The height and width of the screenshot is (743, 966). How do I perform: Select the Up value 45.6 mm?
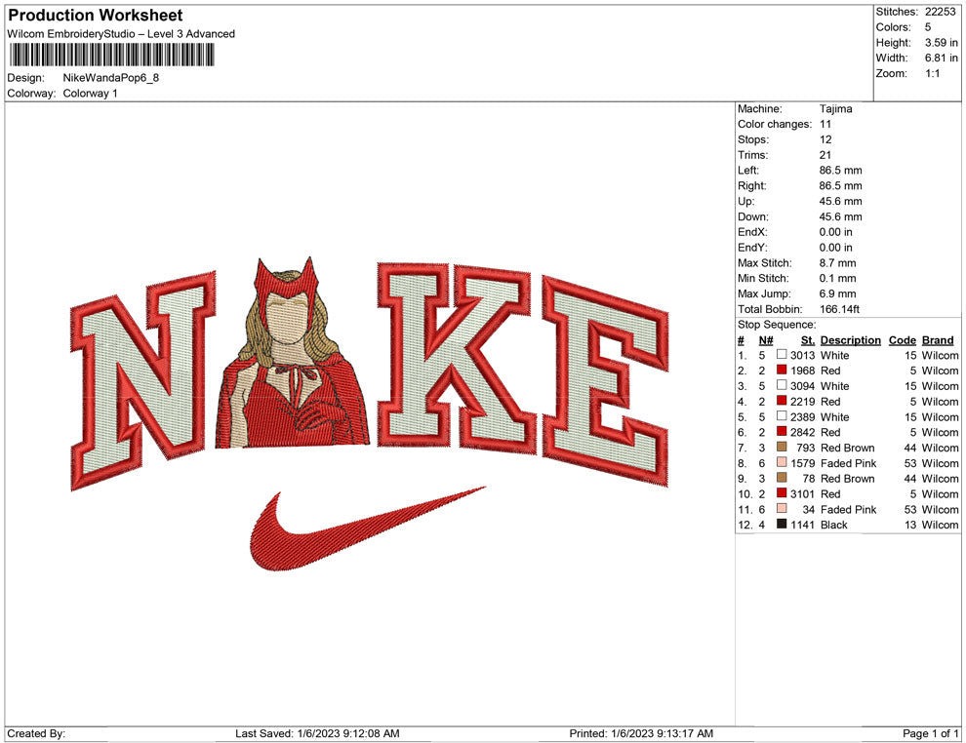tap(841, 201)
